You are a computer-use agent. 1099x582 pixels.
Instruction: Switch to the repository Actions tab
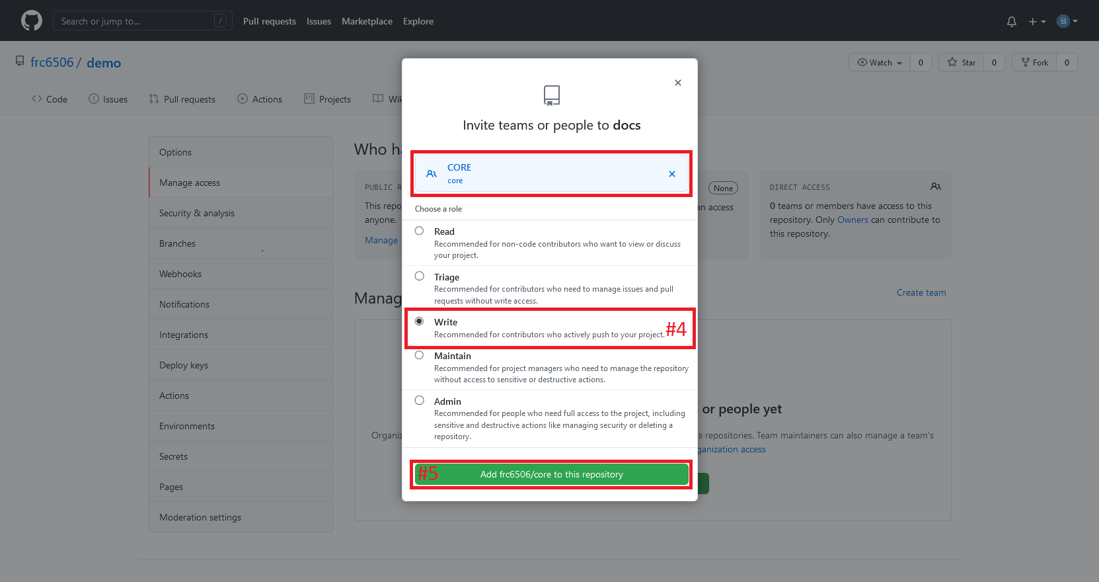click(260, 99)
